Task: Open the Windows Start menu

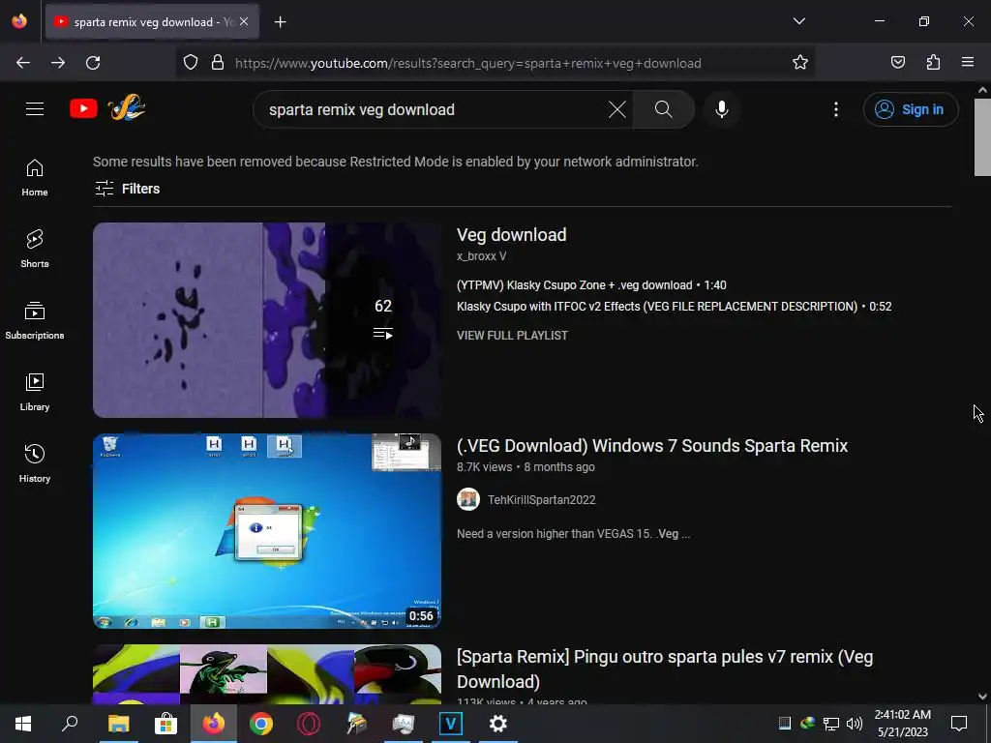Action: pyautogui.click(x=23, y=724)
